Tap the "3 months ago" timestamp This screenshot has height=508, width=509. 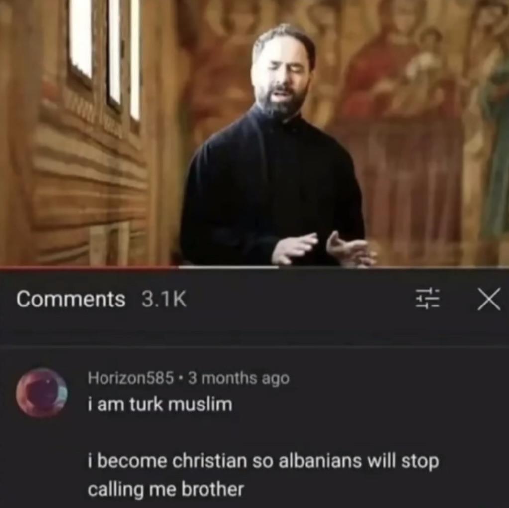[x=239, y=378]
